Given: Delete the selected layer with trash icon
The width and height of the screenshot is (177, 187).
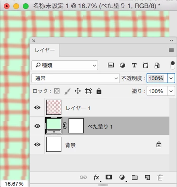Looking at the screenshot, I should click(160, 178).
